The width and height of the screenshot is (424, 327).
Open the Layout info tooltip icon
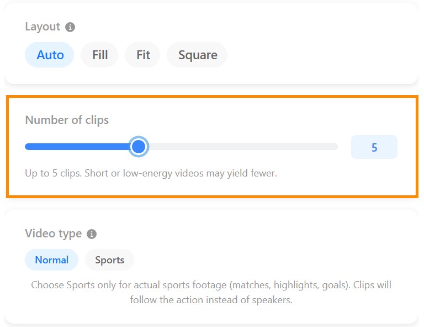coord(70,27)
